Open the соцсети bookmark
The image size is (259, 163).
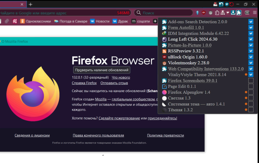141,21
